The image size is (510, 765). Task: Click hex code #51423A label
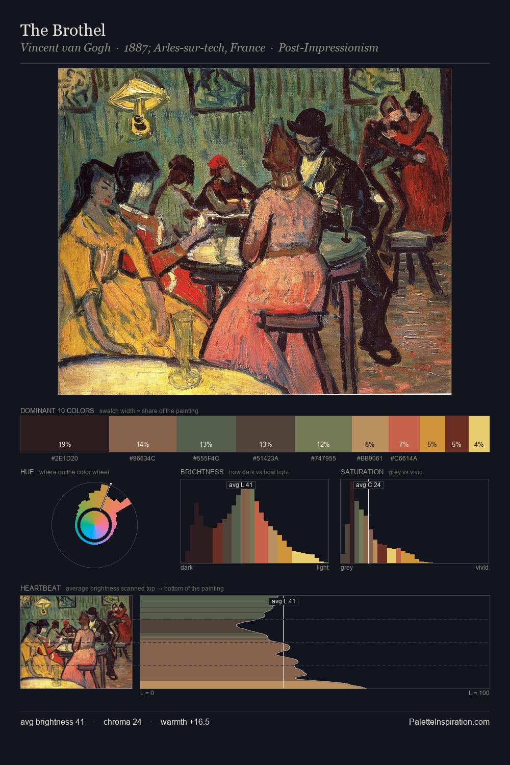[266, 458]
